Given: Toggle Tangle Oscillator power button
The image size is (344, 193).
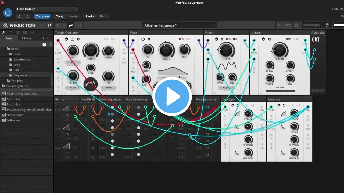Looking at the screenshot, I should coord(66,39).
